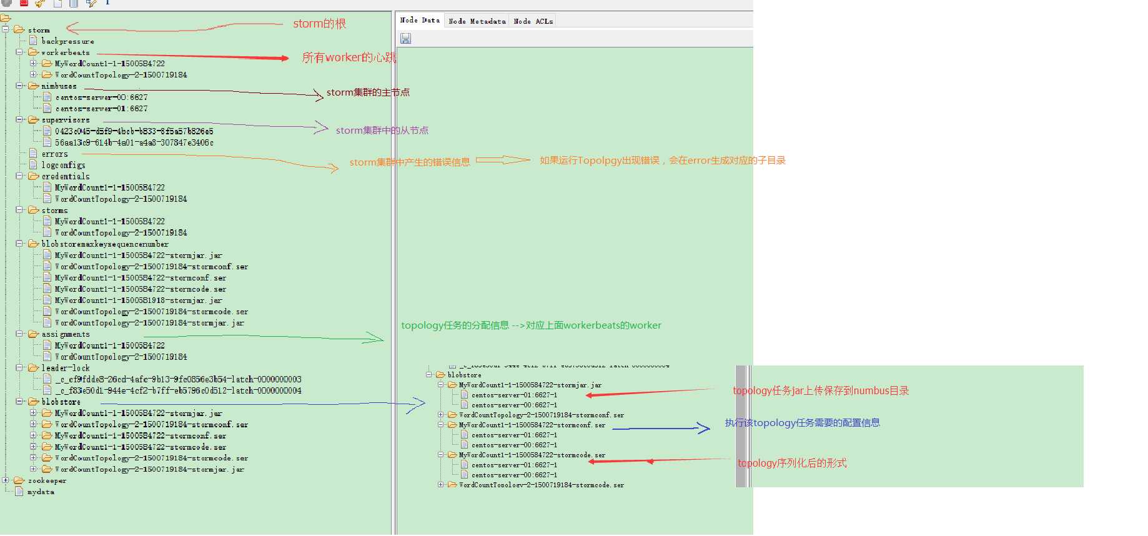Viewport: 1148px width, 536px height.
Task: Click the supervisors folder icon
Action: point(33,119)
